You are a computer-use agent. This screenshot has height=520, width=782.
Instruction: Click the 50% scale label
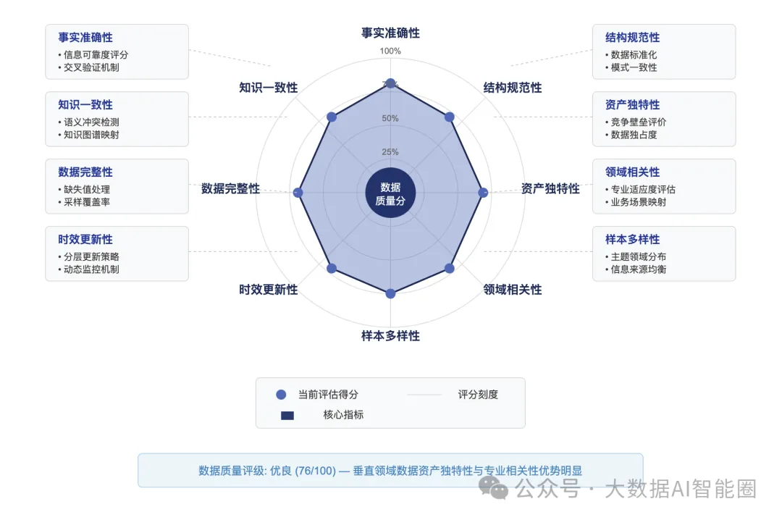click(390, 119)
